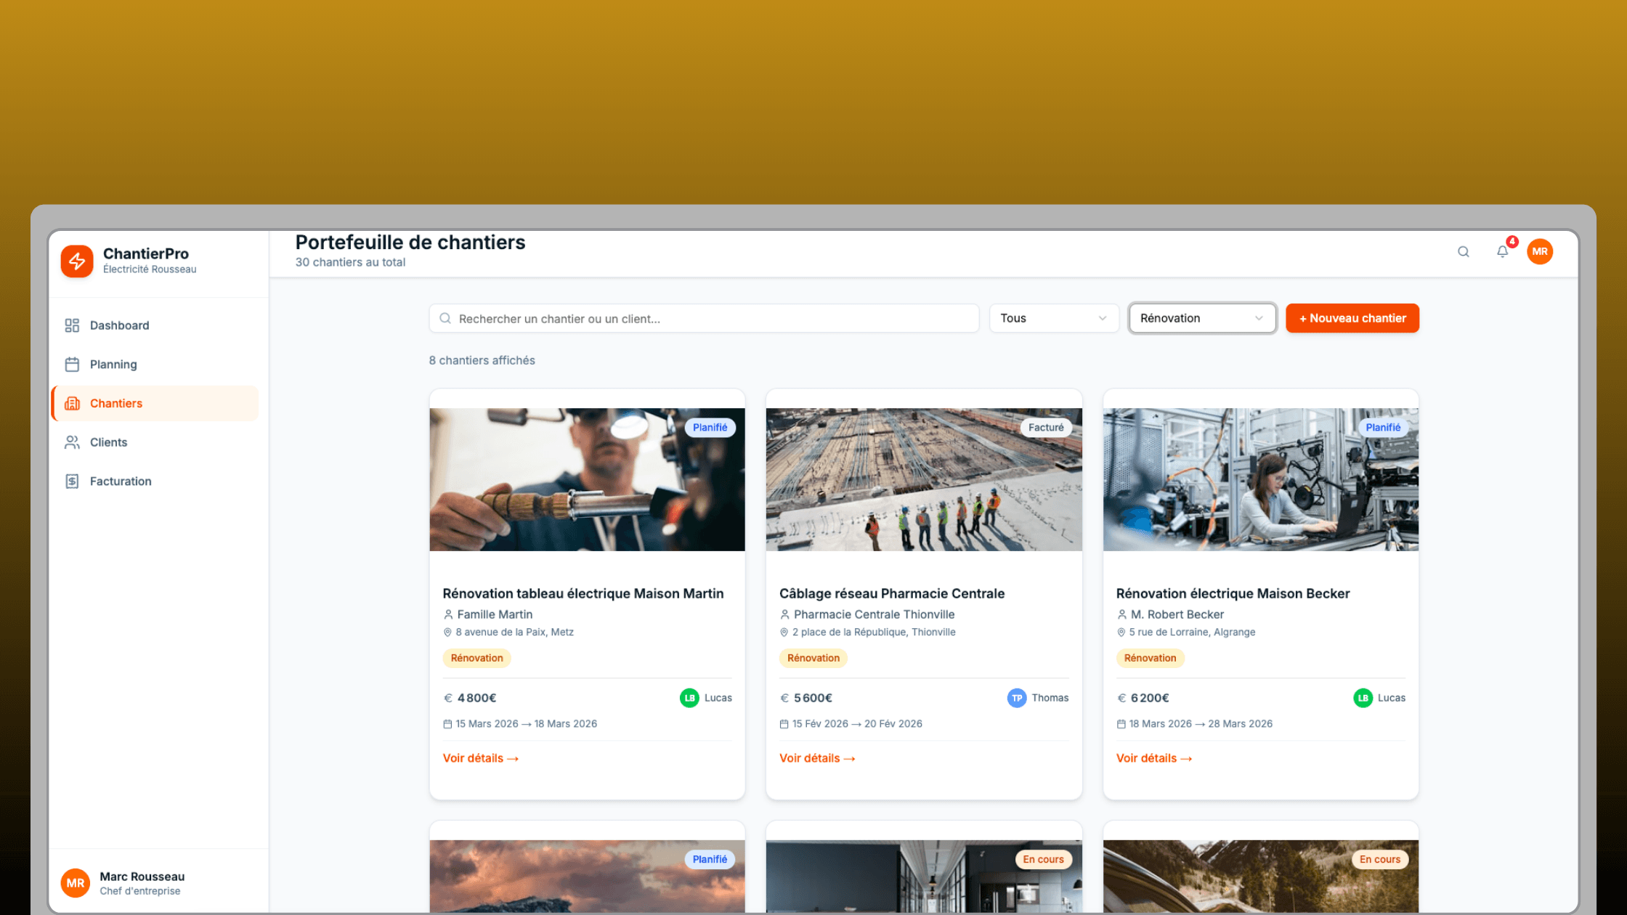
Task: Click the Planifié badge on Maison Martin card
Action: 710,427
